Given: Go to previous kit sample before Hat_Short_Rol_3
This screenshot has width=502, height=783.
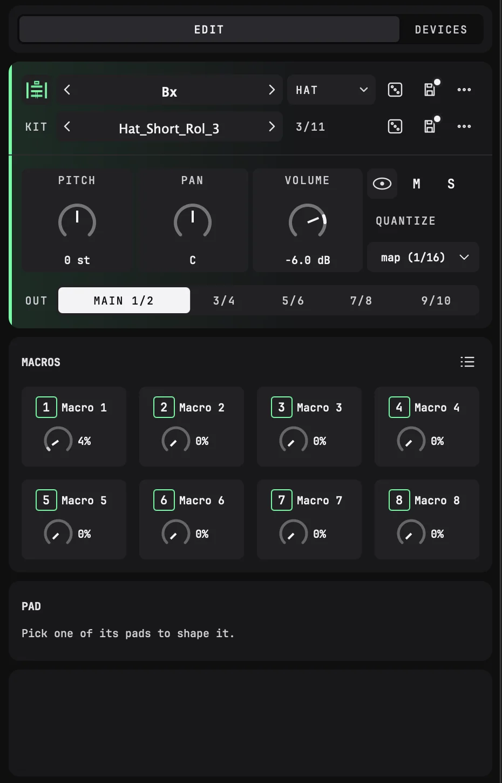Looking at the screenshot, I should click(x=67, y=126).
